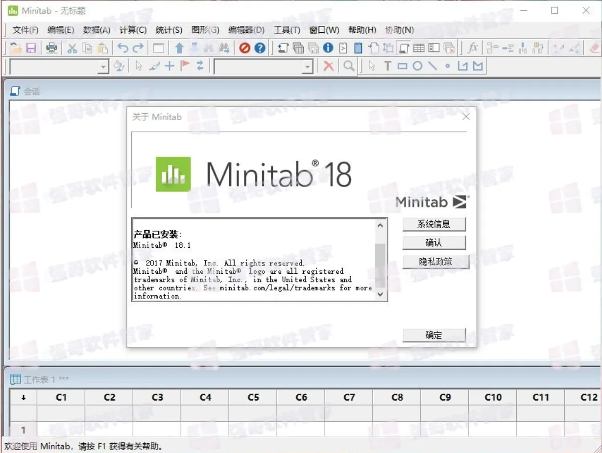Image resolution: width=602 pixels, height=453 pixels.
Task: Open History with the command-prompt page icon
Action: pos(343,48)
